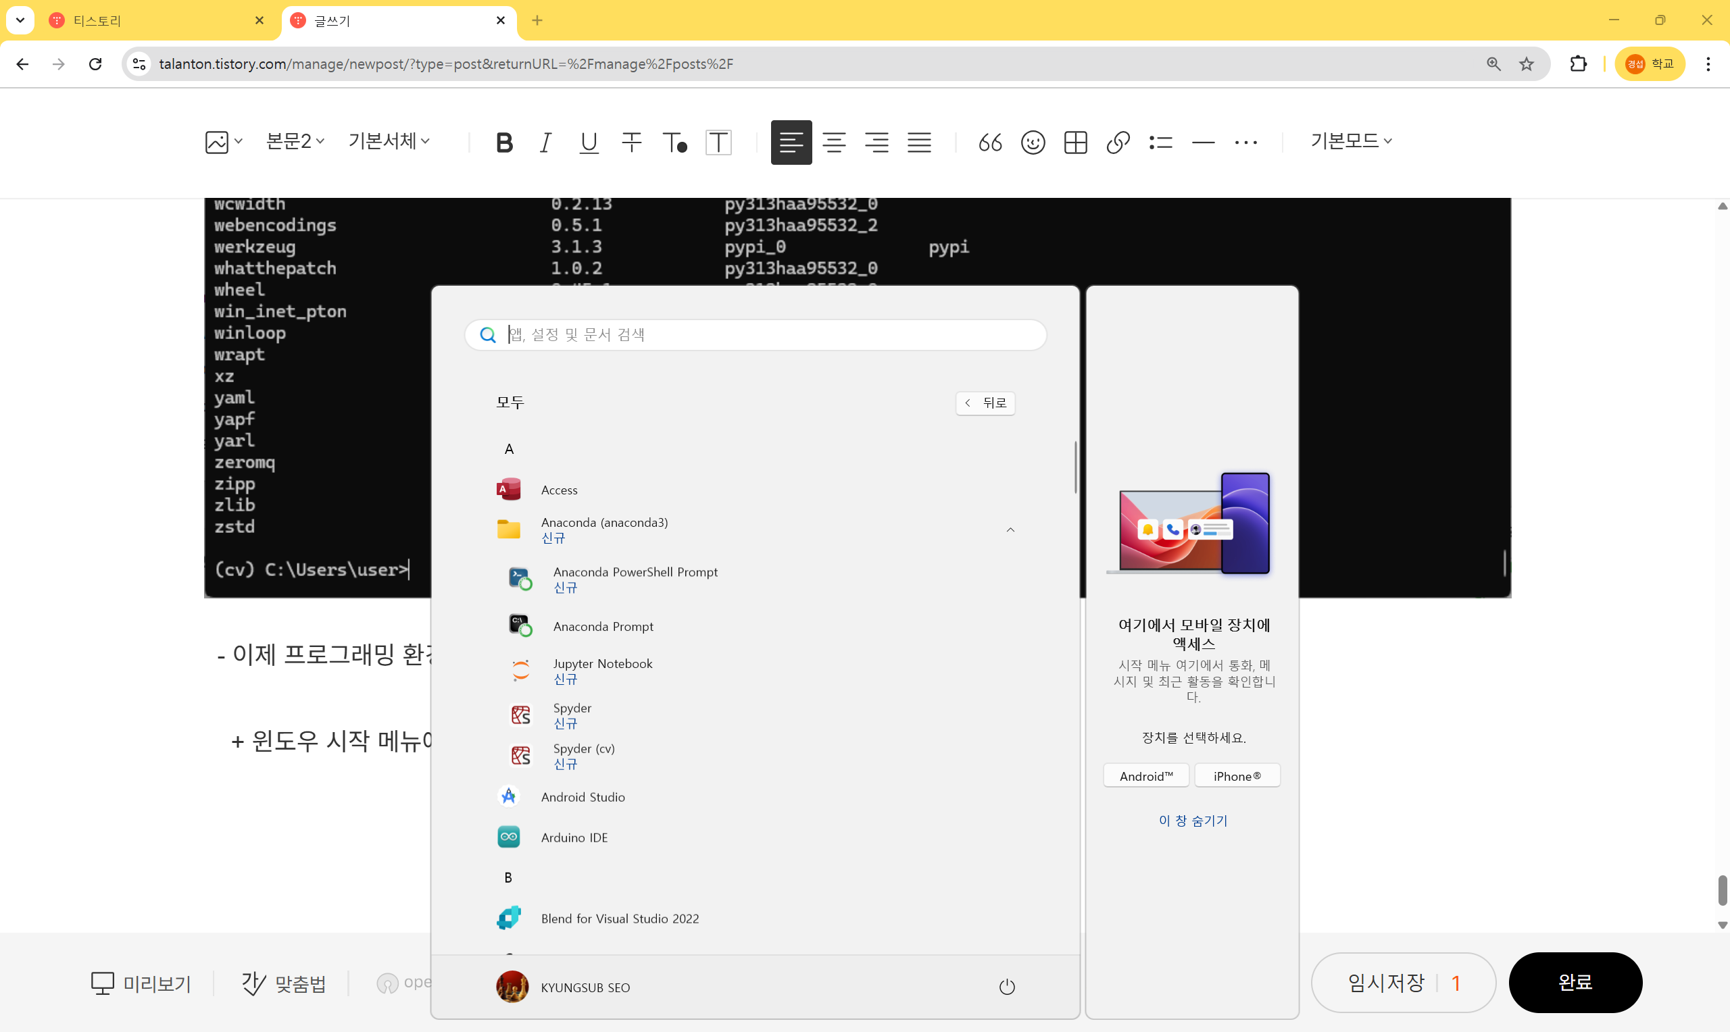
Task: Open the 기본서체 font dropdown
Action: coord(389,141)
